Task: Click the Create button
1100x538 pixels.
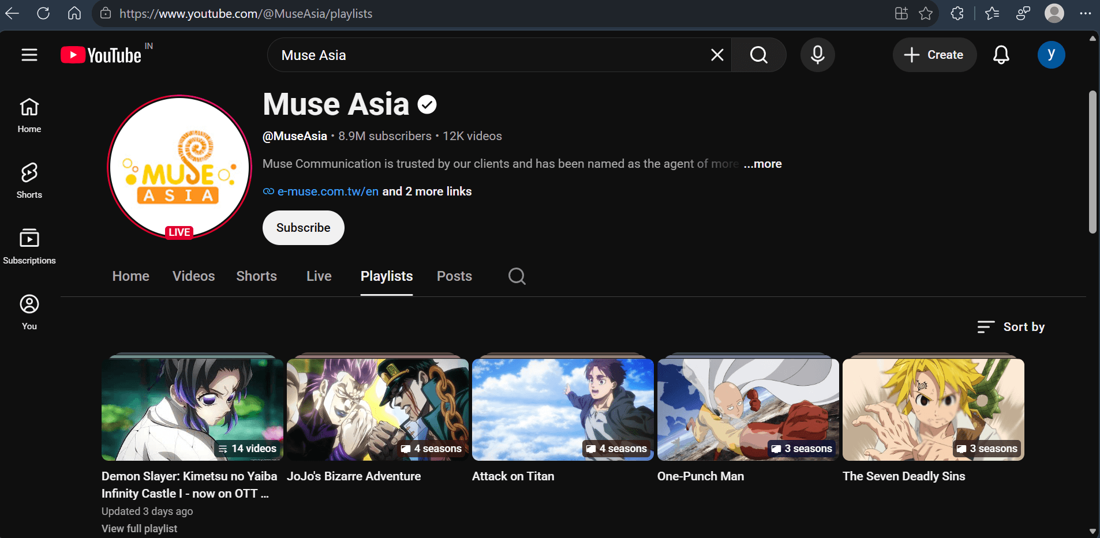Action: click(x=934, y=55)
